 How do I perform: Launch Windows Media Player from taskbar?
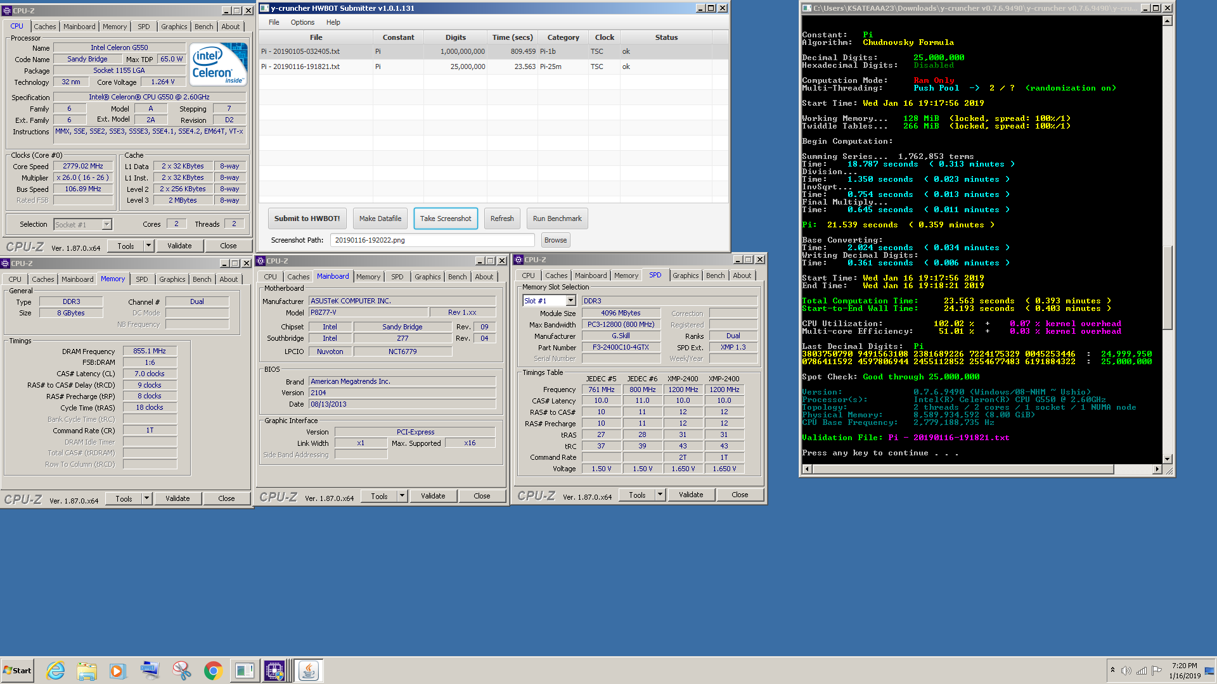pos(118,671)
